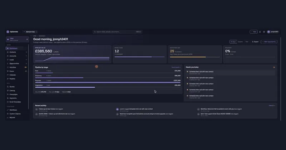Click the orange icon in Needs you today

(x=274, y=67)
